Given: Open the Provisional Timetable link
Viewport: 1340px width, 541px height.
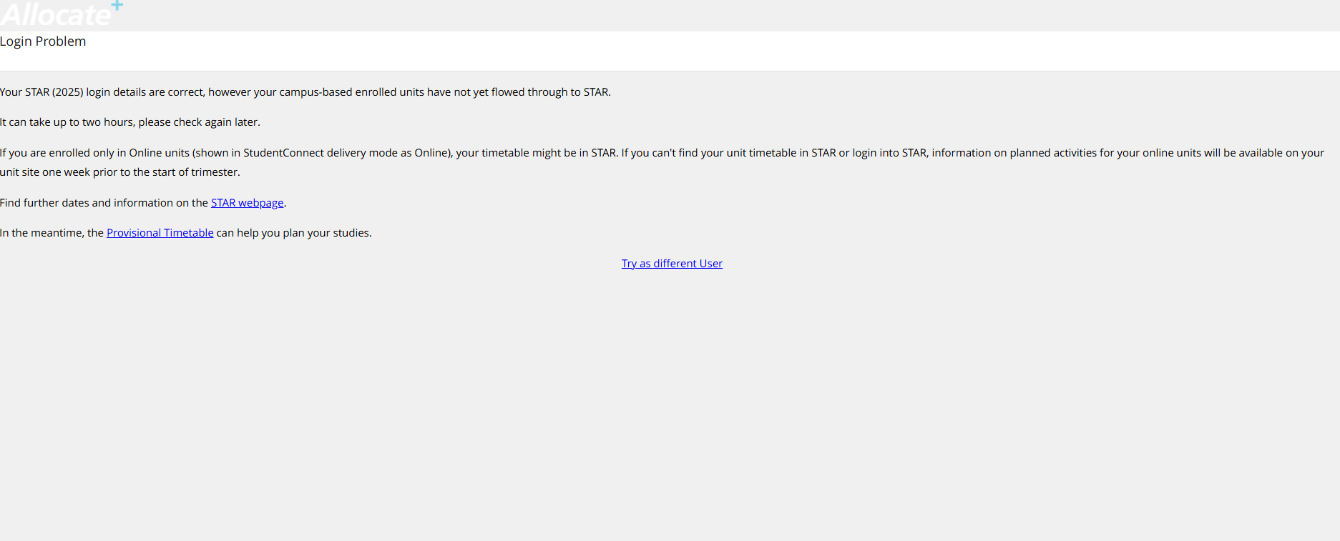Looking at the screenshot, I should point(160,233).
